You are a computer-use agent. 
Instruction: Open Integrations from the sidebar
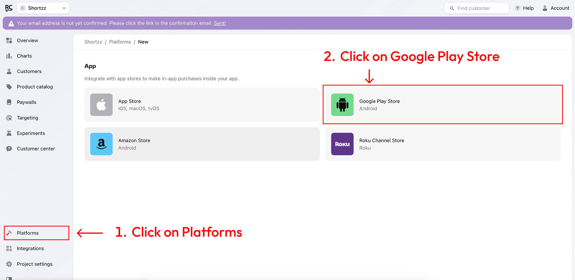click(30, 249)
